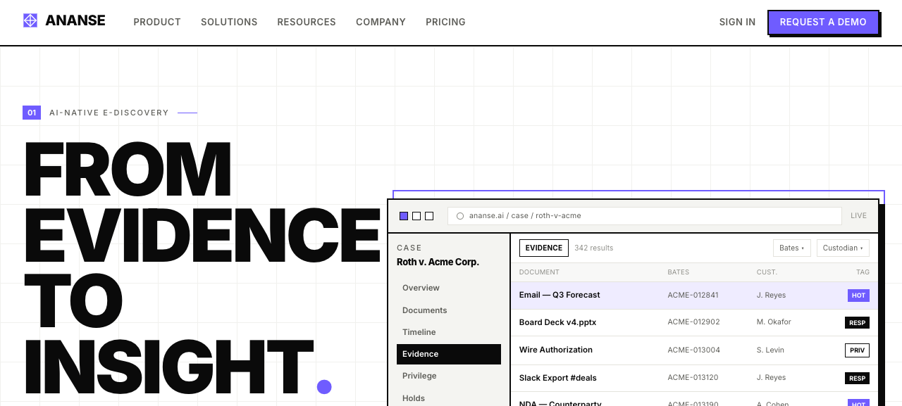Viewport: 902px width, 406px height.
Task: Click Bates number ACME-012902
Action: [693, 322]
